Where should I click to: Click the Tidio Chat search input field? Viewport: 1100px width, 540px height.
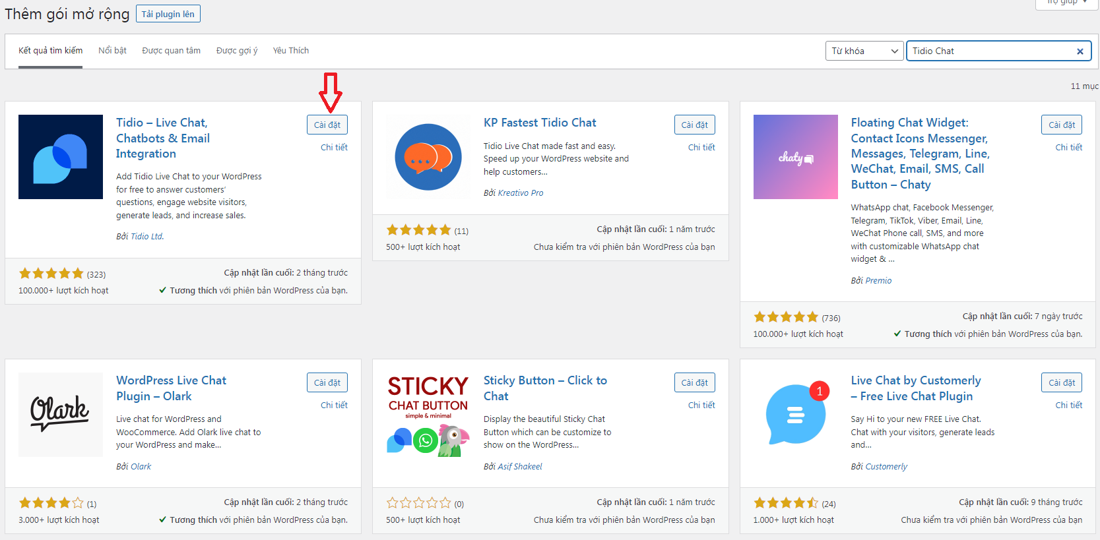pos(990,51)
